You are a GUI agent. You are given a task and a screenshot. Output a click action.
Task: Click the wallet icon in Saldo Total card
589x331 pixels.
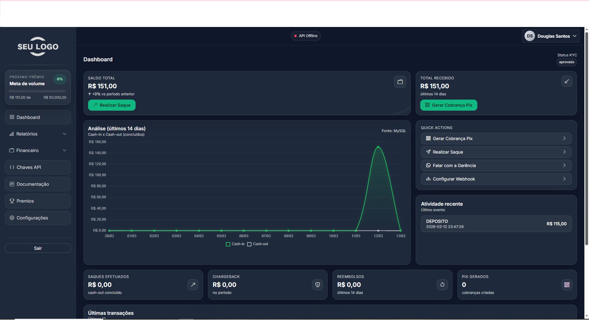[x=400, y=82]
